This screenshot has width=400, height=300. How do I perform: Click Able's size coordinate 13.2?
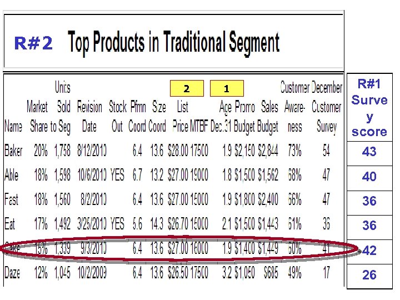pos(157,175)
